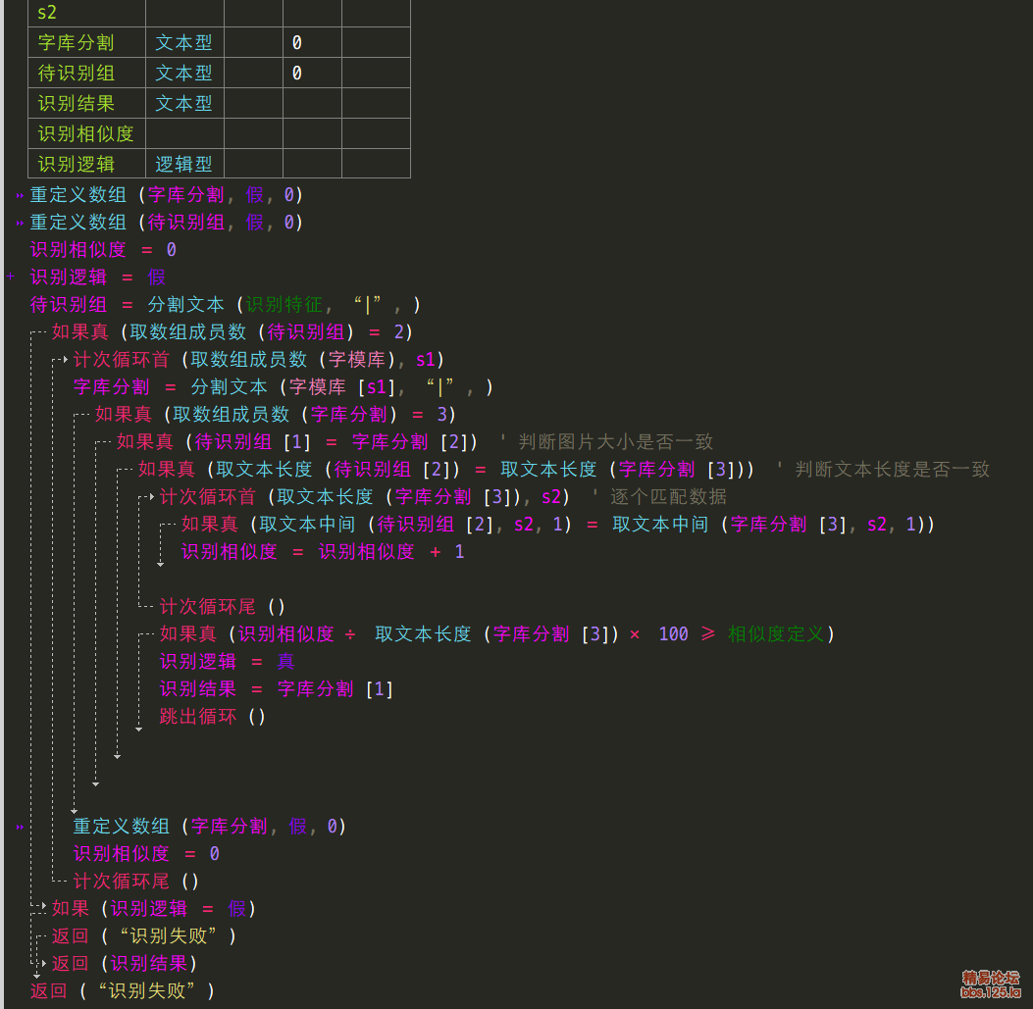The height and width of the screenshot is (1009, 1033).
Task: Click the arrow marker beside 重定义数组 (待识别组
Action: (x=20, y=223)
